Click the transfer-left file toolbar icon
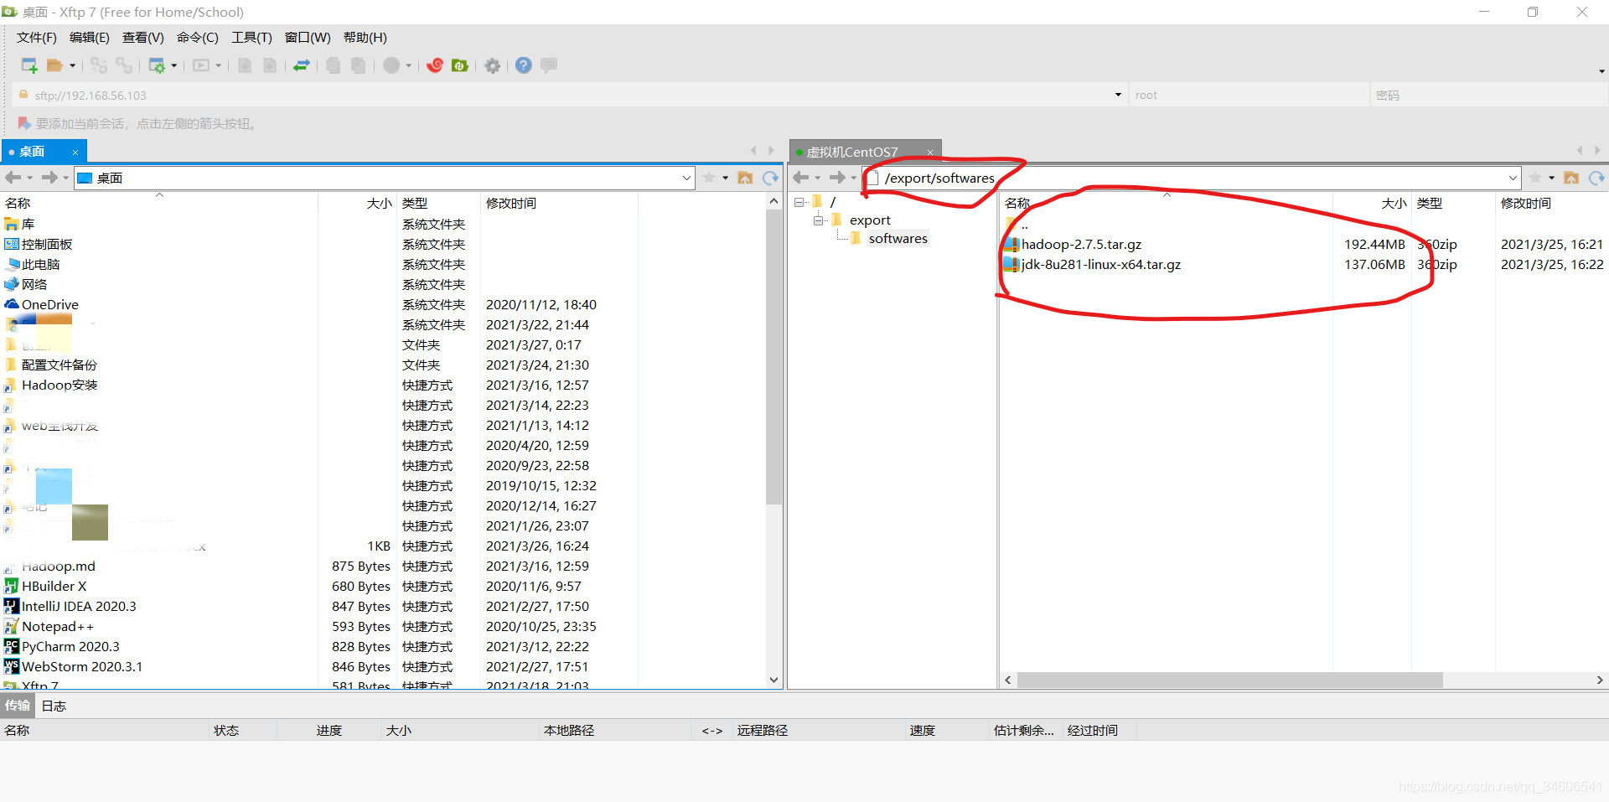1609x802 pixels. (x=245, y=65)
